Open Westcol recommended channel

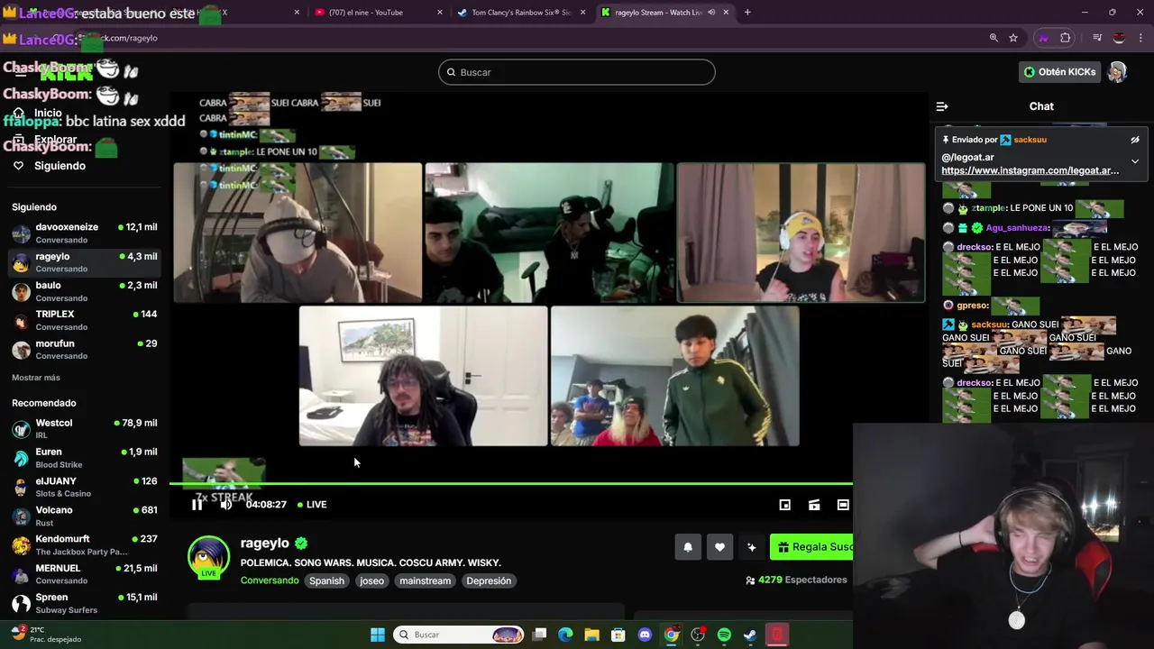coord(85,428)
